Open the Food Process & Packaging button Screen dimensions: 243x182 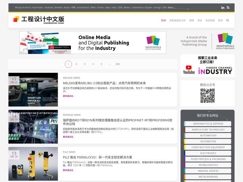point(208,159)
